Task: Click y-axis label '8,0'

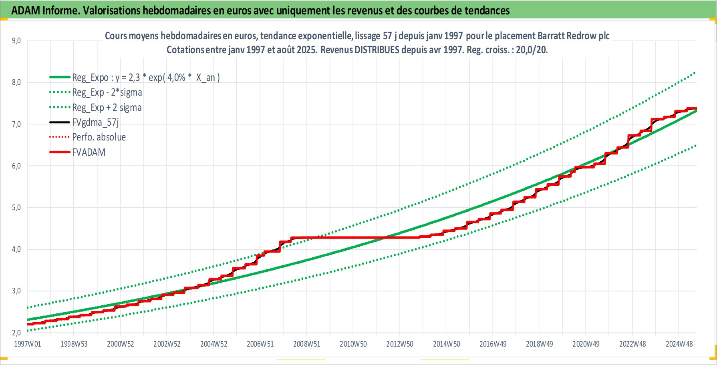Action: [x=16, y=82]
